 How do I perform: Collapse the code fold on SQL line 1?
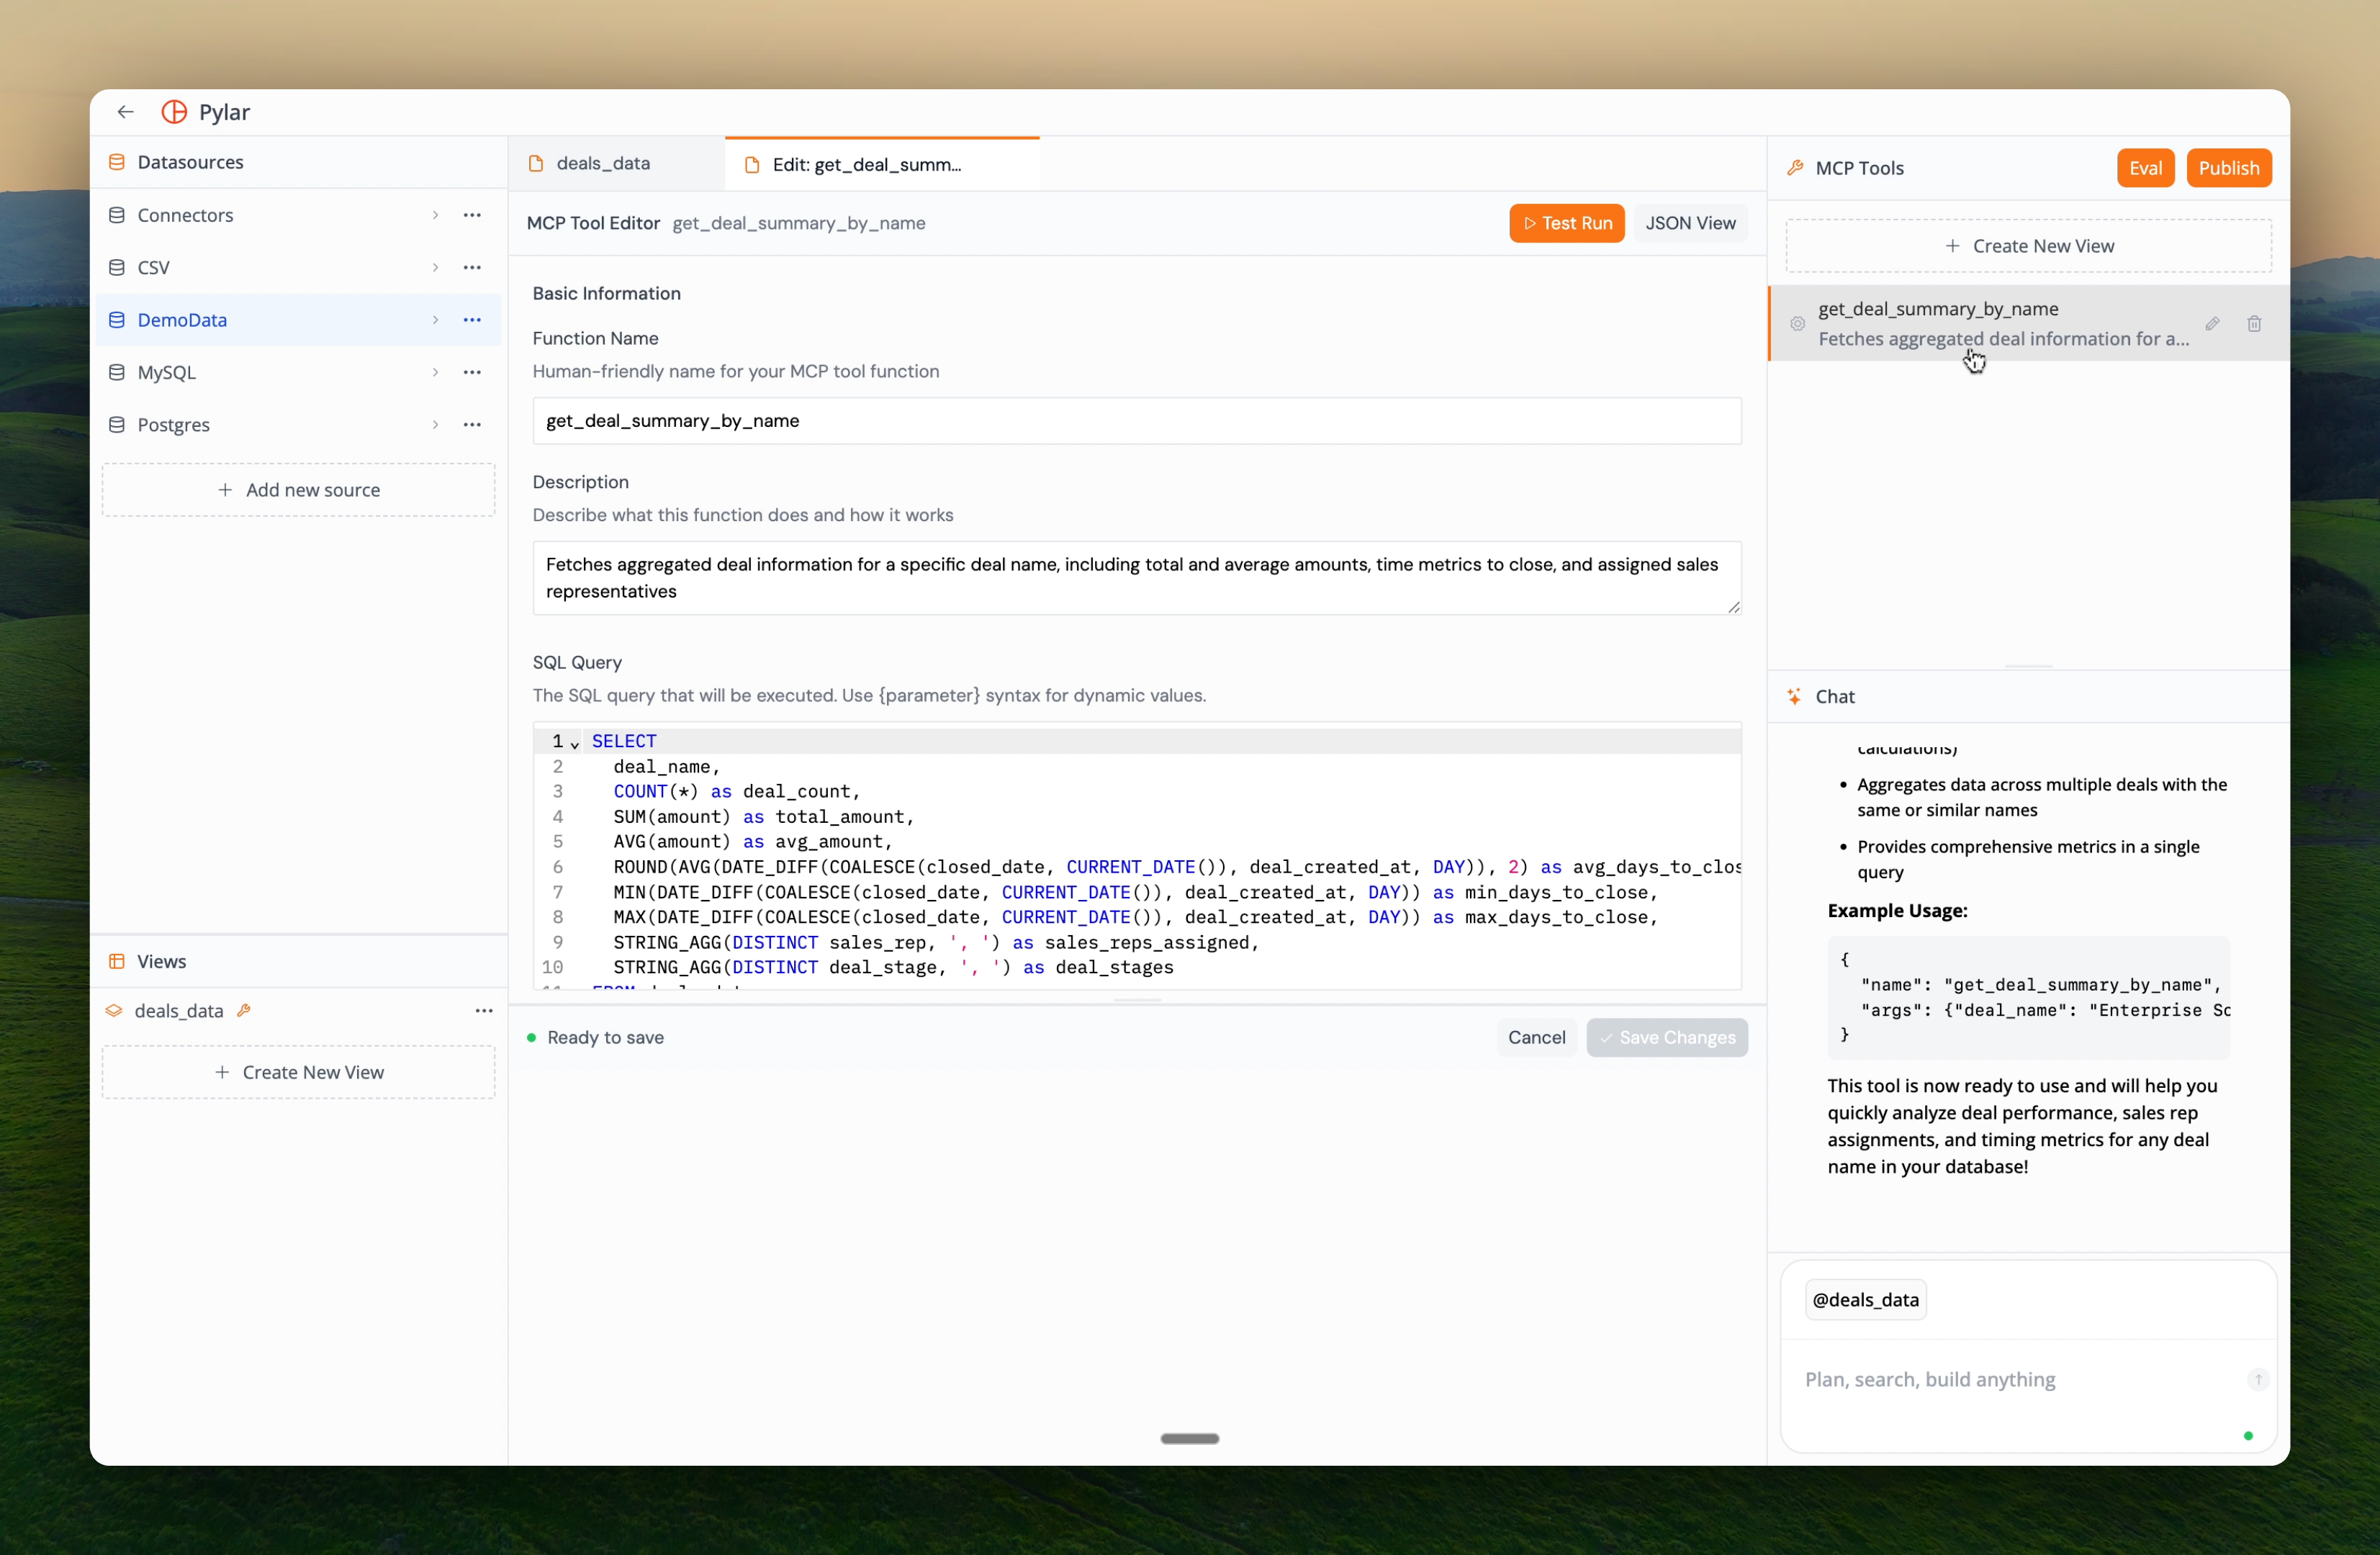(x=574, y=744)
